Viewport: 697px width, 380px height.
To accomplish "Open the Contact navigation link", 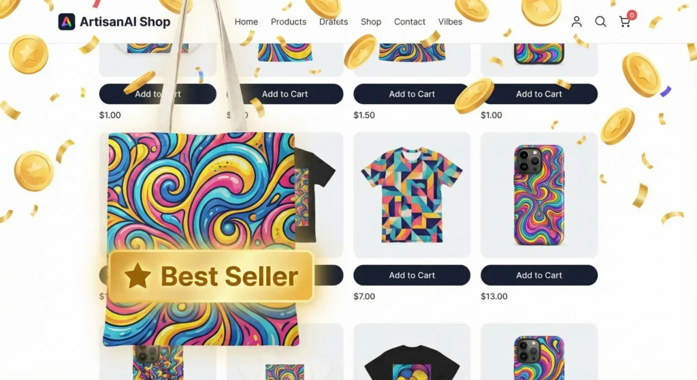I will pos(409,21).
